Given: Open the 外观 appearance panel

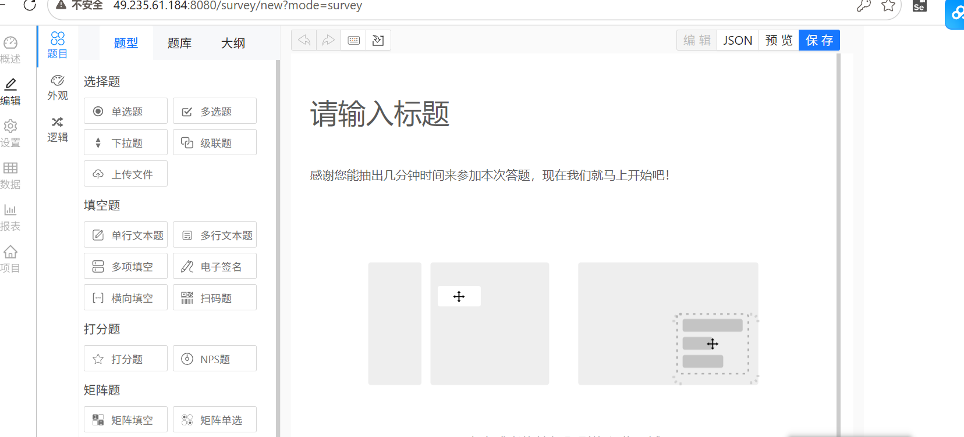Looking at the screenshot, I should point(58,87).
